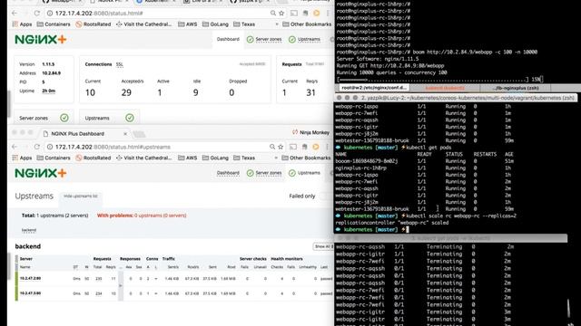Switch to root@w2:/etc/nginx/conf.d terminal tab
The image size is (581, 326).
point(373,88)
